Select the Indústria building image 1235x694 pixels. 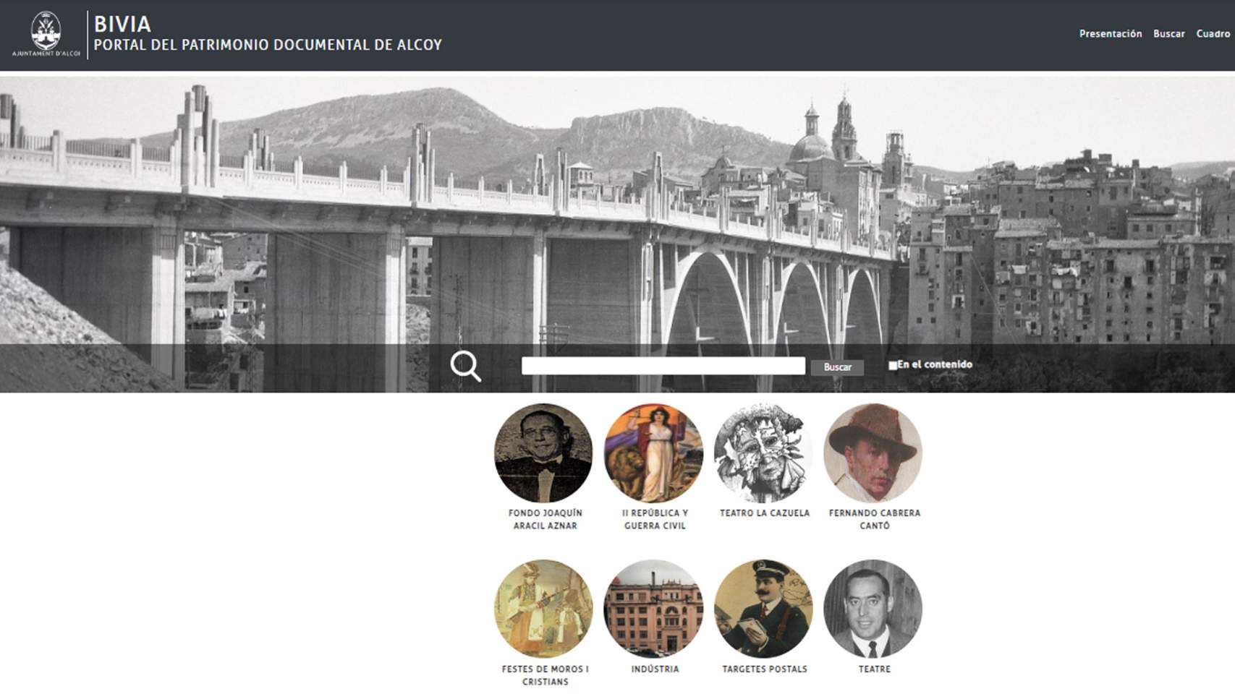click(653, 609)
